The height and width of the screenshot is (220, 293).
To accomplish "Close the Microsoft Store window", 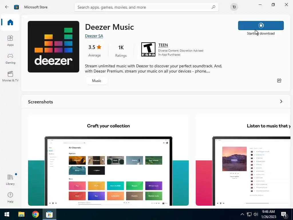I will coord(286,5).
